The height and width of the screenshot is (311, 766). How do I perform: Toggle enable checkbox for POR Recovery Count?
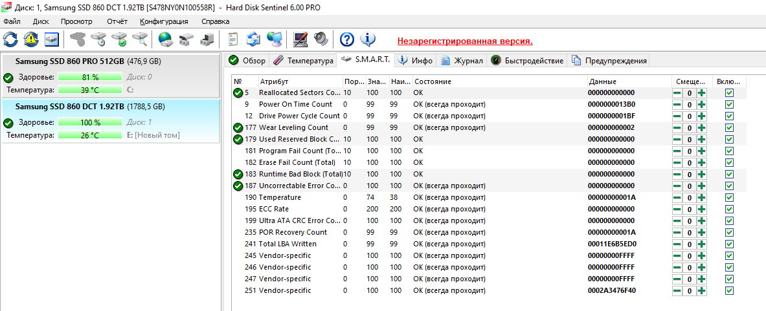coord(729,232)
